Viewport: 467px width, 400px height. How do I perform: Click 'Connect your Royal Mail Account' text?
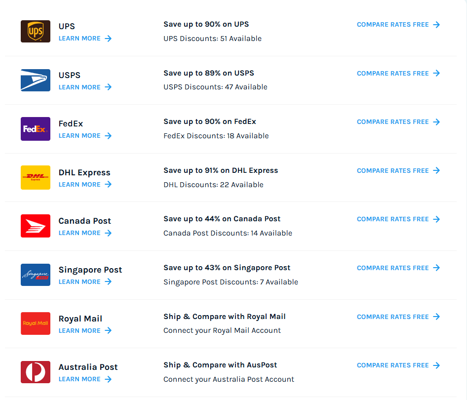pyautogui.click(x=222, y=330)
